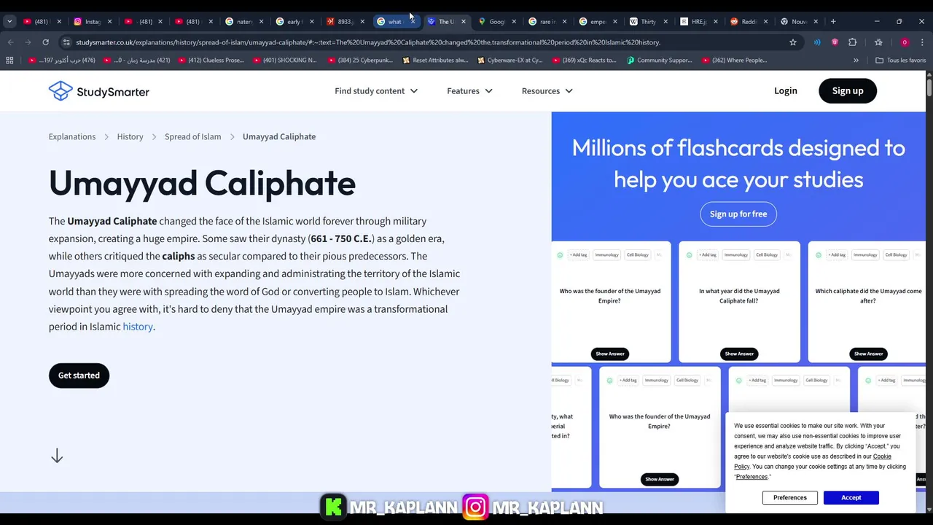This screenshot has height=525, width=933.
Task: Close the Wikipedia 'Thirty' tab
Action: coord(665,22)
